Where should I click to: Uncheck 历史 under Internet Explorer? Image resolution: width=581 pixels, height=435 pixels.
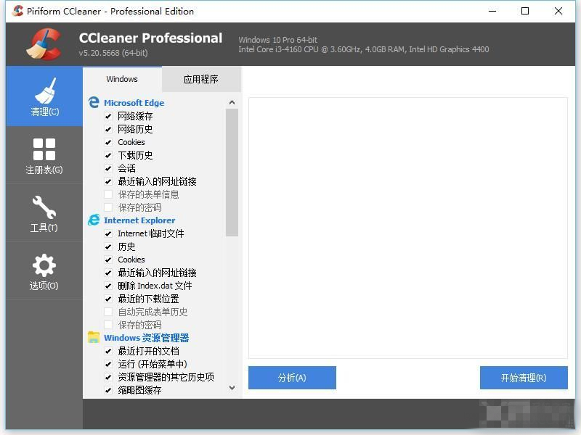coord(108,246)
